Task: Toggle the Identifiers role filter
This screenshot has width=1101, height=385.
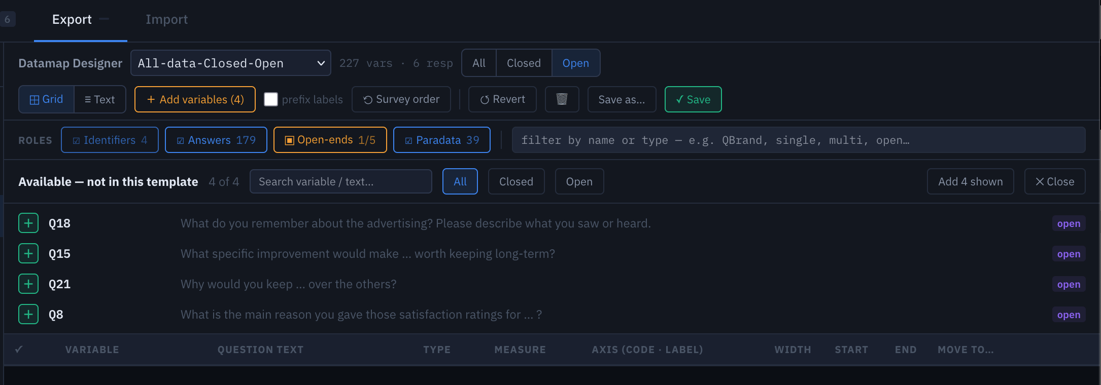Action: tap(110, 140)
